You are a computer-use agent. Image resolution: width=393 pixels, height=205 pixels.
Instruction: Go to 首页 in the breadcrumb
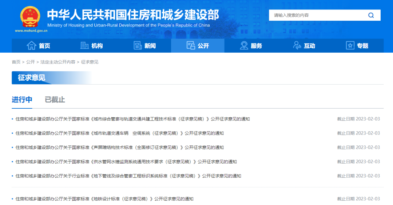pos(16,62)
